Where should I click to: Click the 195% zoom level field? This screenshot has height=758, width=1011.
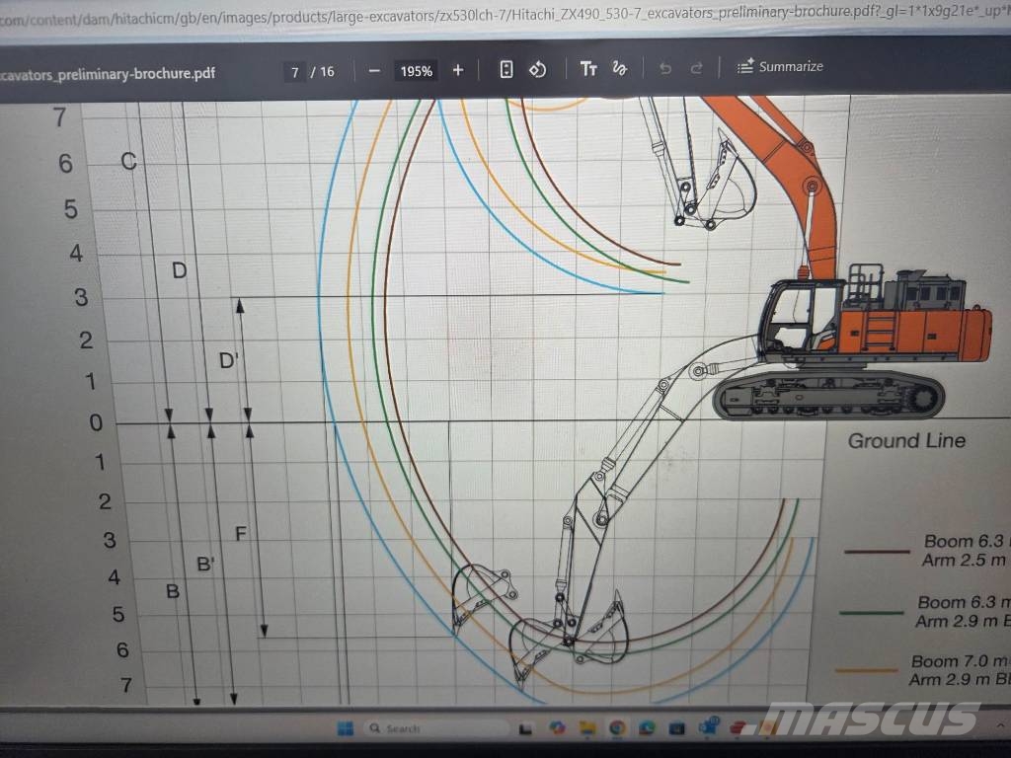416,71
